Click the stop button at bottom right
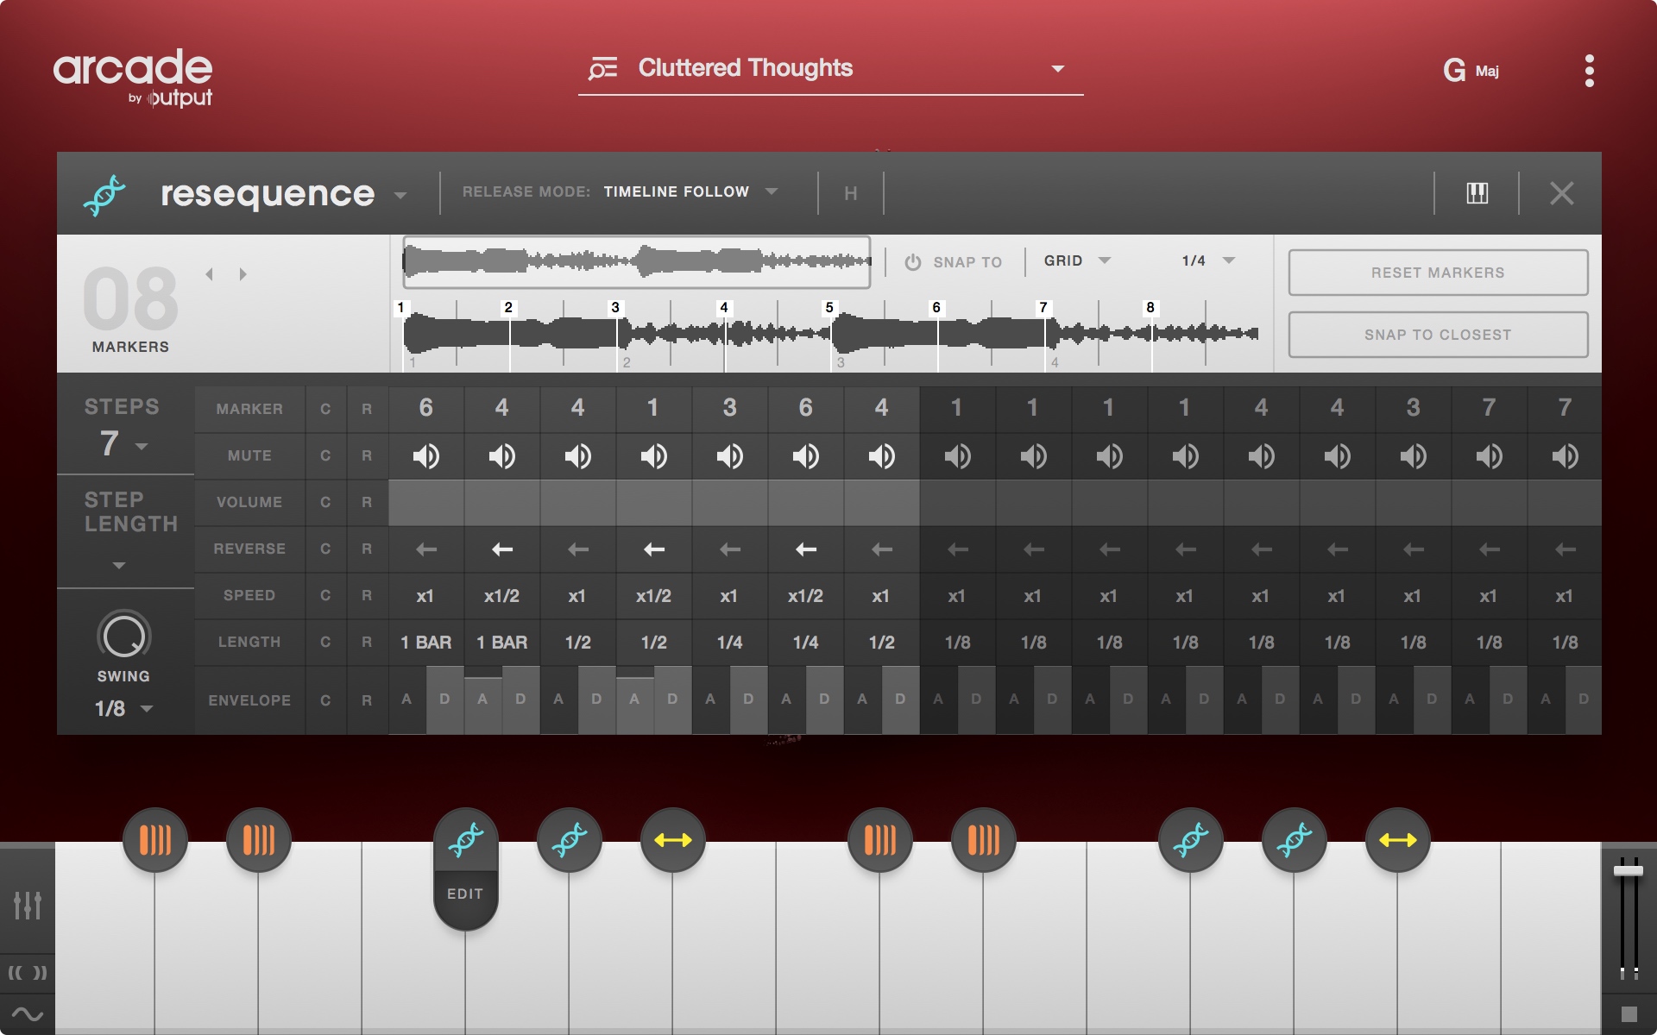This screenshot has width=1657, height=1035. tap(1629, 1013)
